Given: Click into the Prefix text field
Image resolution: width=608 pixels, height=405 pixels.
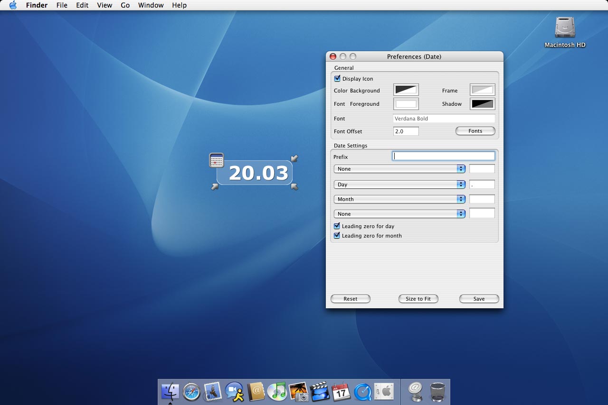Looking at the screenshot, I should (x=444, y=156).
